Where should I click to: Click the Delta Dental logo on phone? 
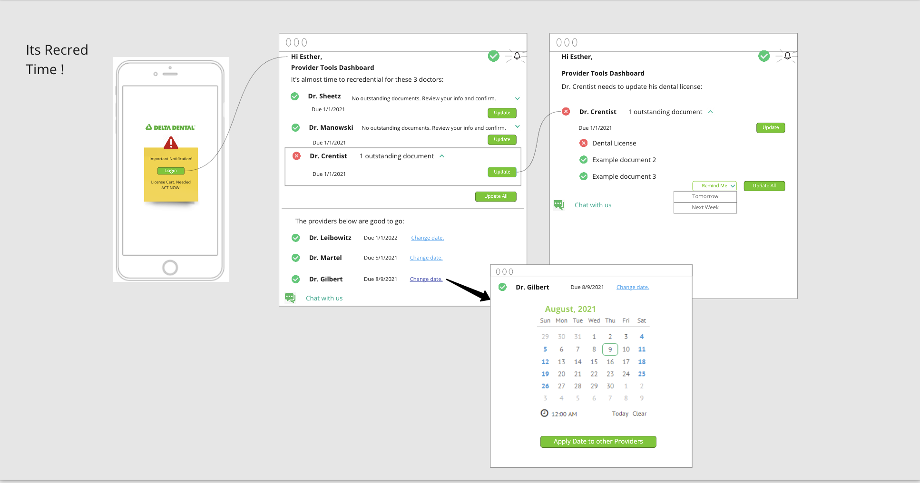(x=170, y=127)
